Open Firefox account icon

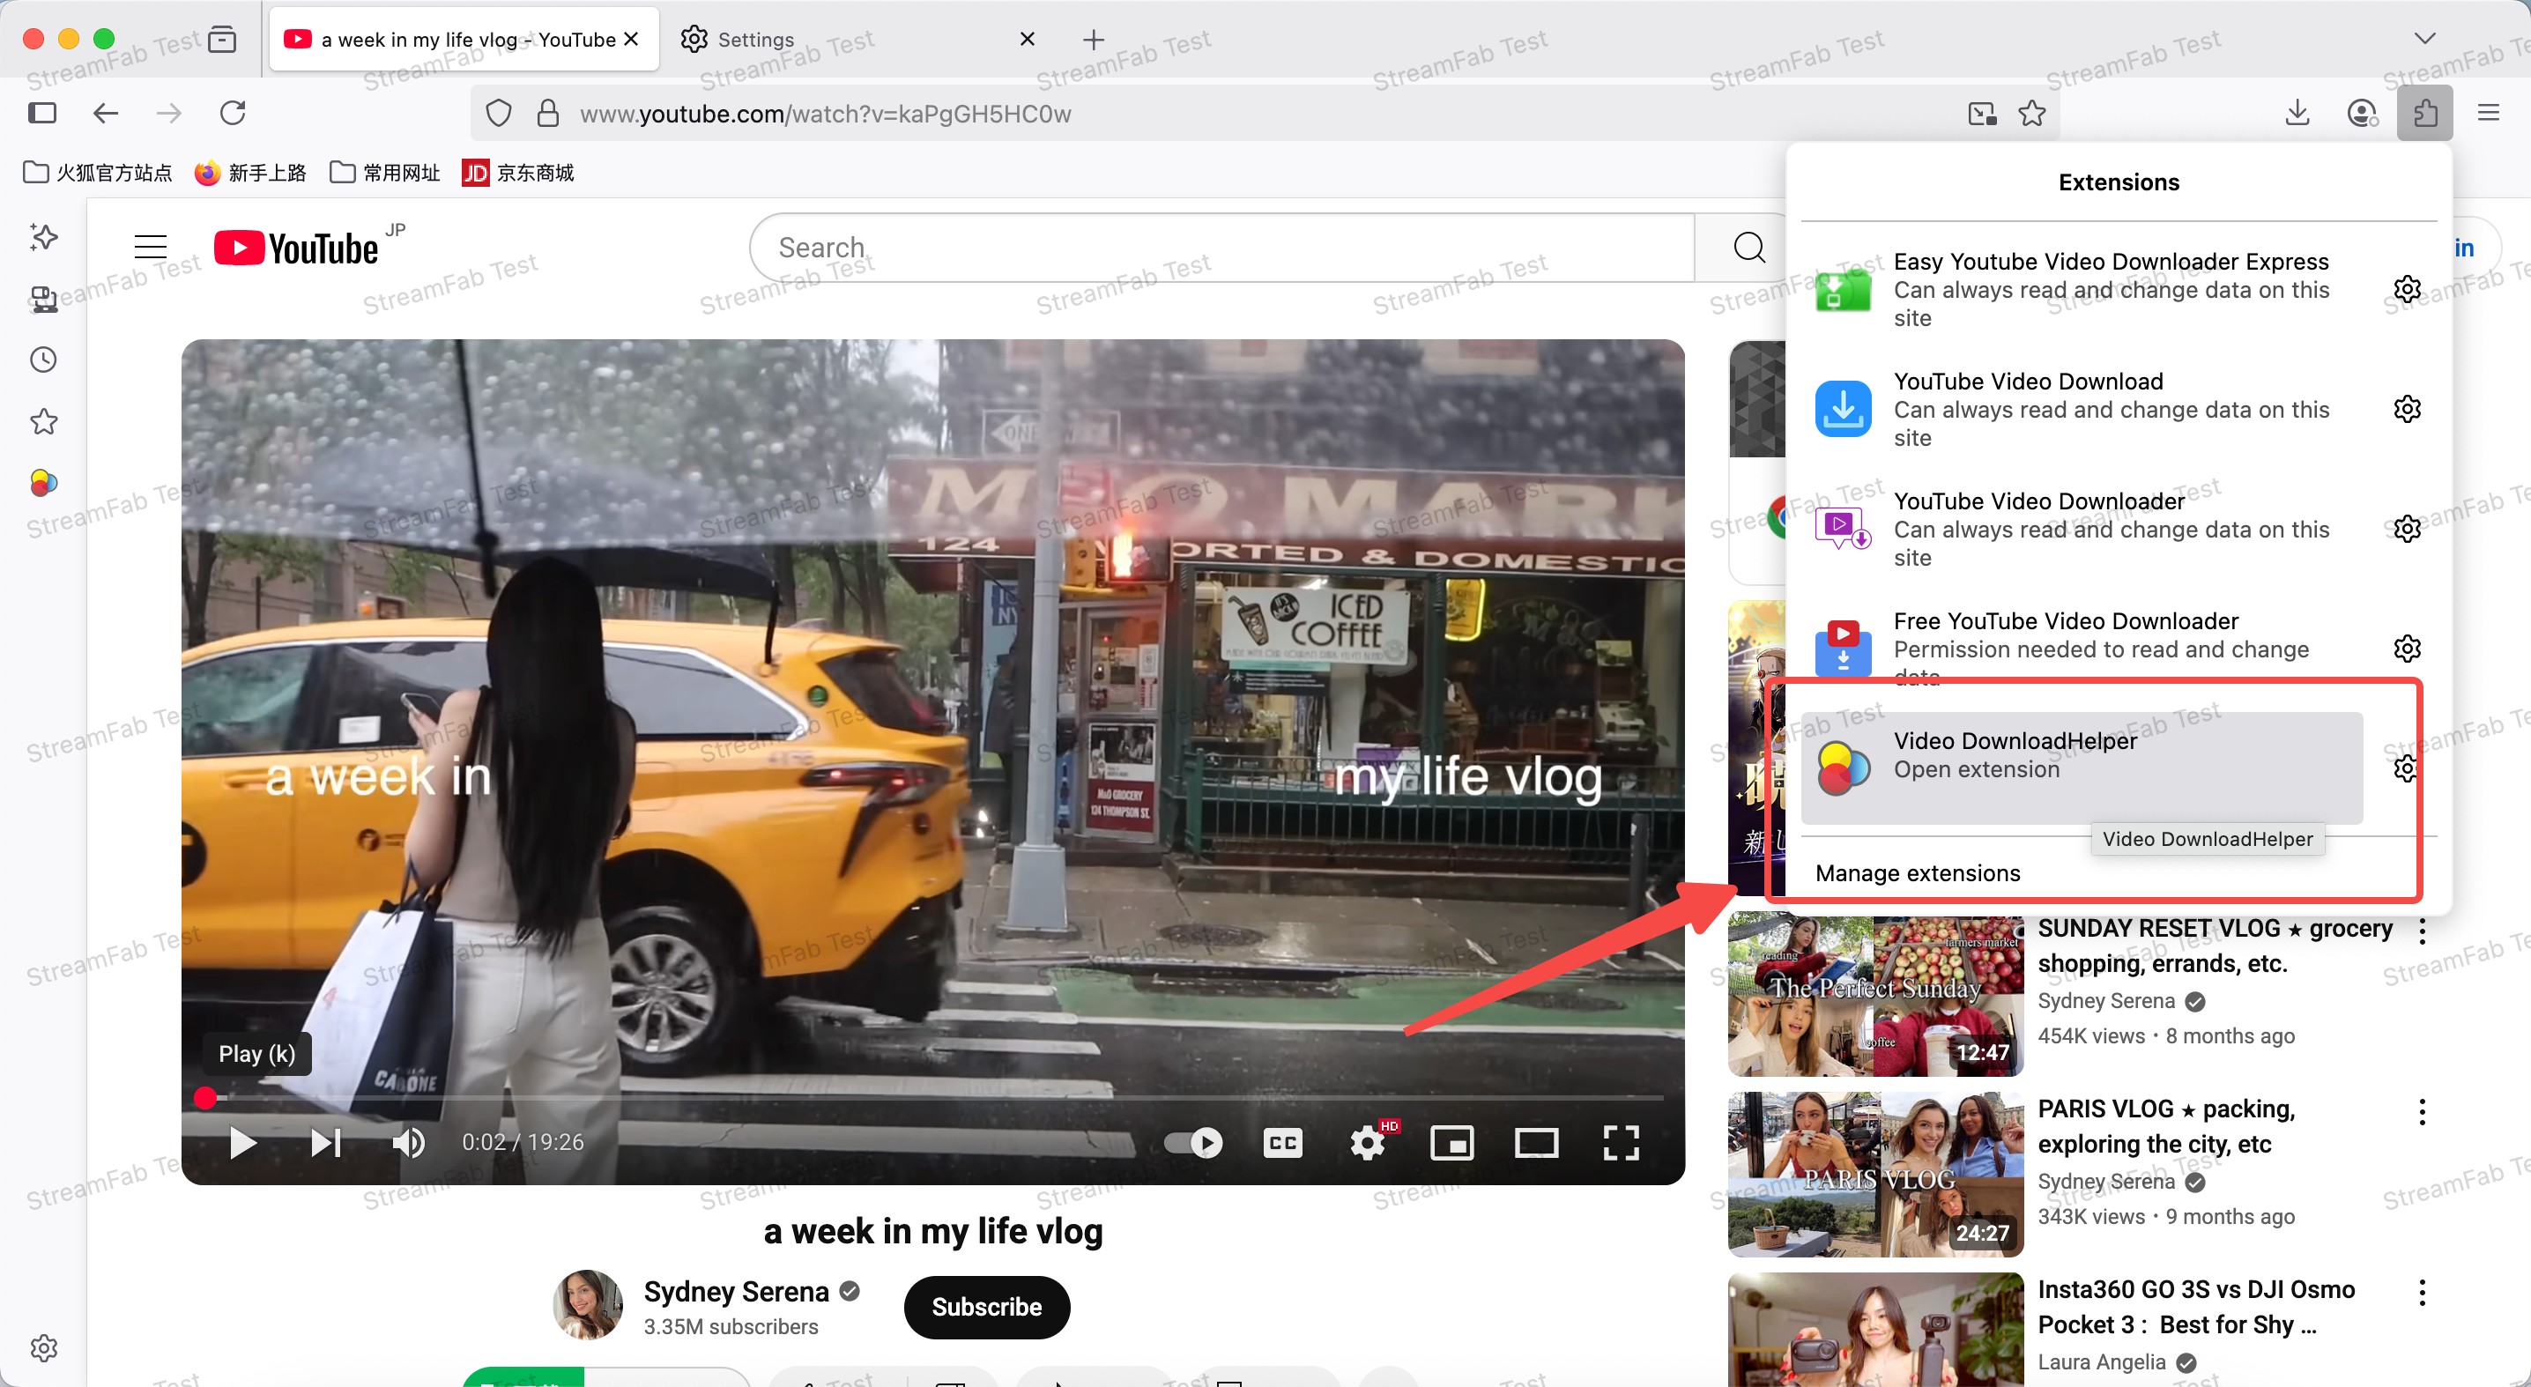click(2362, 113)
